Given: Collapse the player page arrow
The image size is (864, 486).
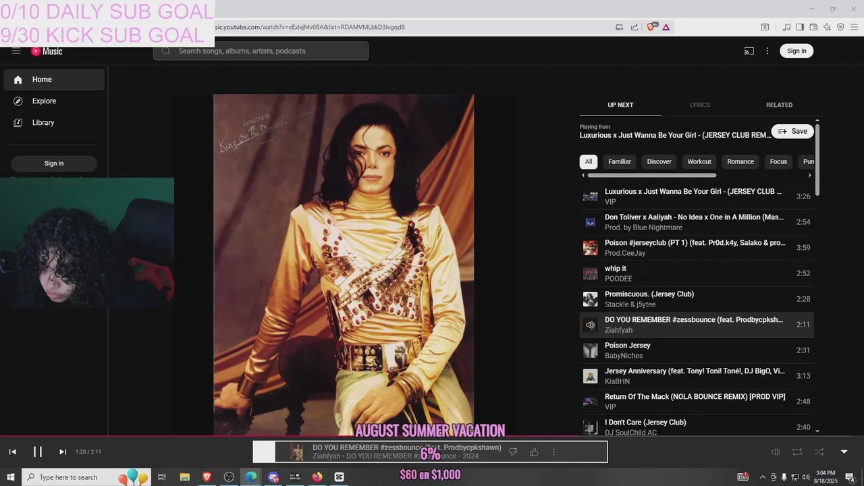Looking at the screenshot, I should click(844, 452).
